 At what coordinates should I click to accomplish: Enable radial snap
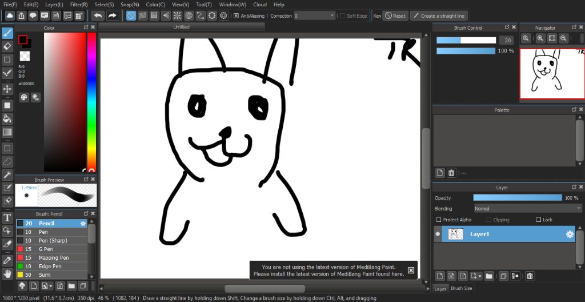[x=177, y=15]
